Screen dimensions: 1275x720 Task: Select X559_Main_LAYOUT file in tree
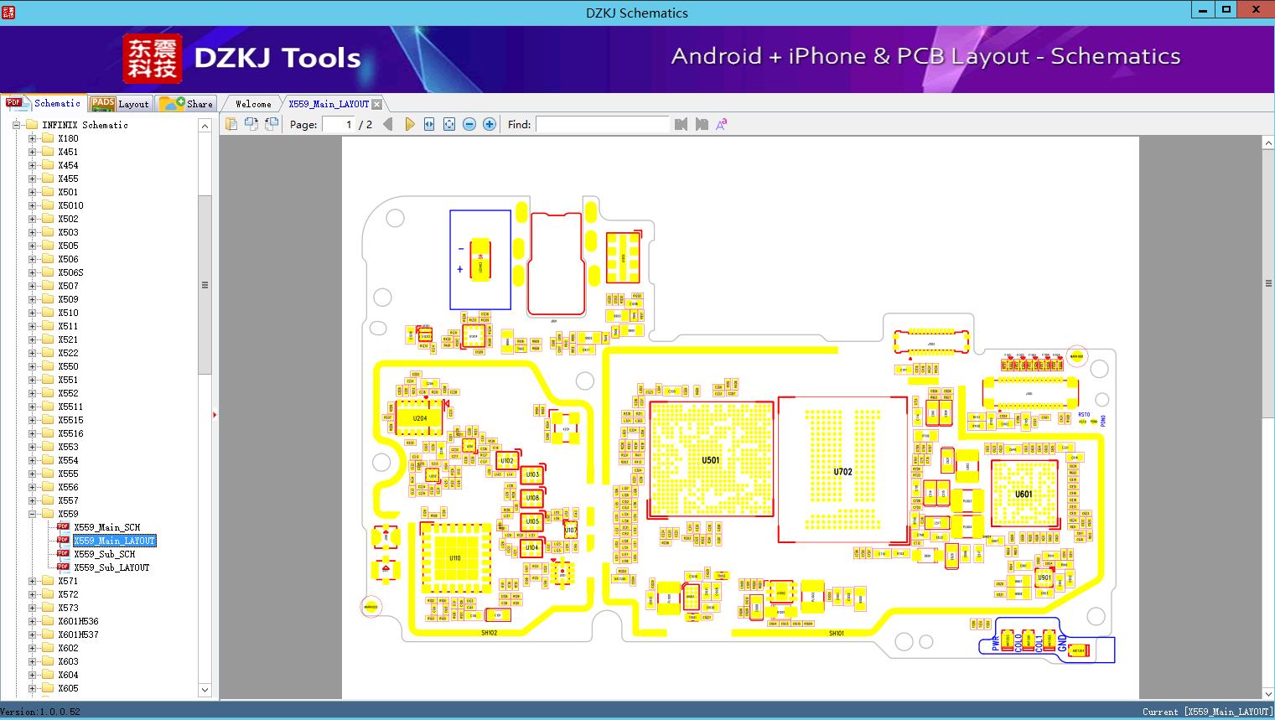(114, 541)
